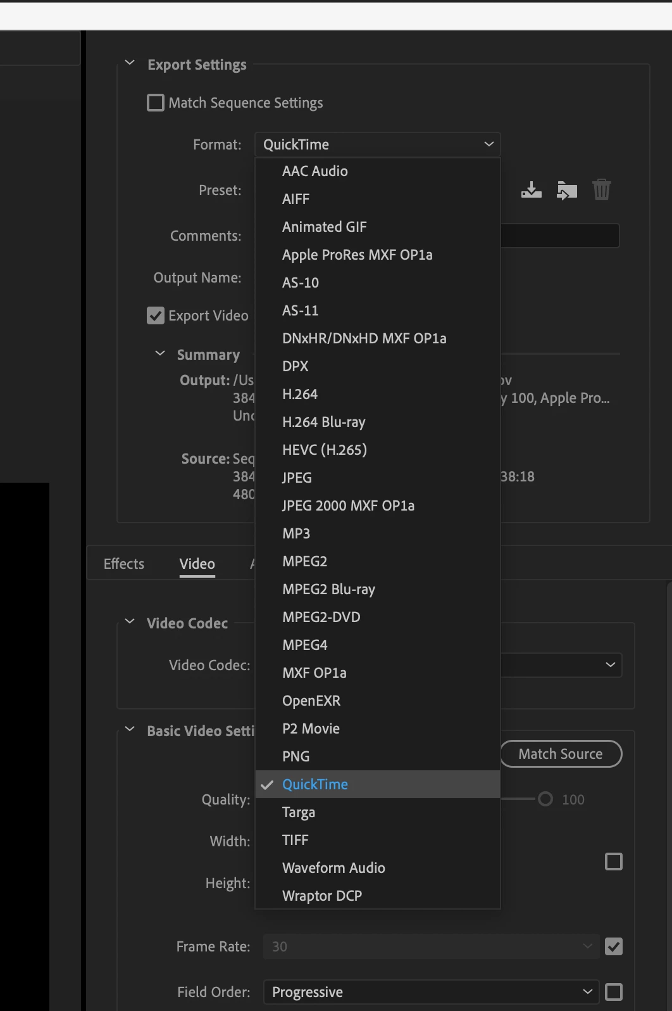Click the Quality value 100

coord(573,799)
